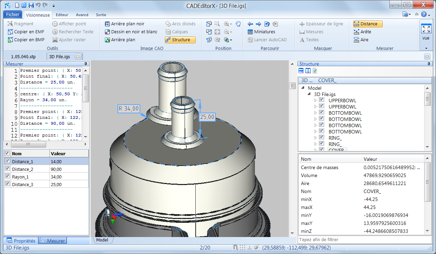Click the Open file folder icon
This screenshot has height=254, width=436.
click(x=24, y=5)
